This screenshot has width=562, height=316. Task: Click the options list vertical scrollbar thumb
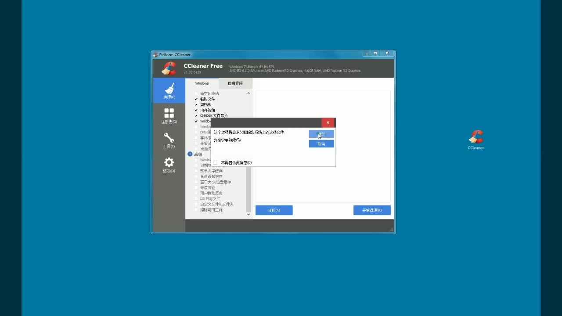point(249,189)
